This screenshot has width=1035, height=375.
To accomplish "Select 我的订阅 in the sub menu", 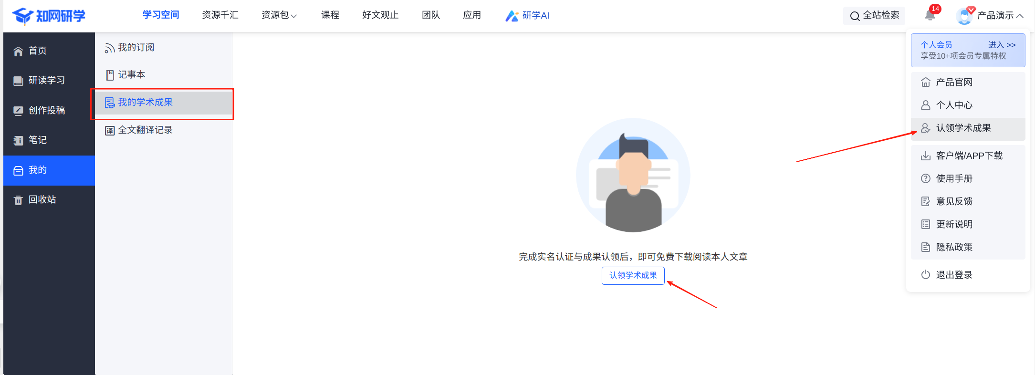I will click(x=136, y=48).
